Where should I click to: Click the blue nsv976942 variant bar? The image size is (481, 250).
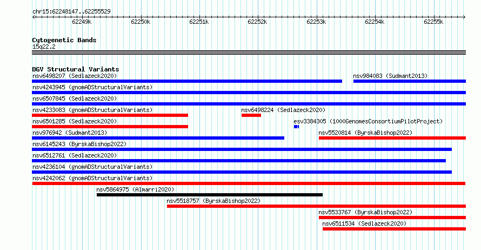point(158,138)
